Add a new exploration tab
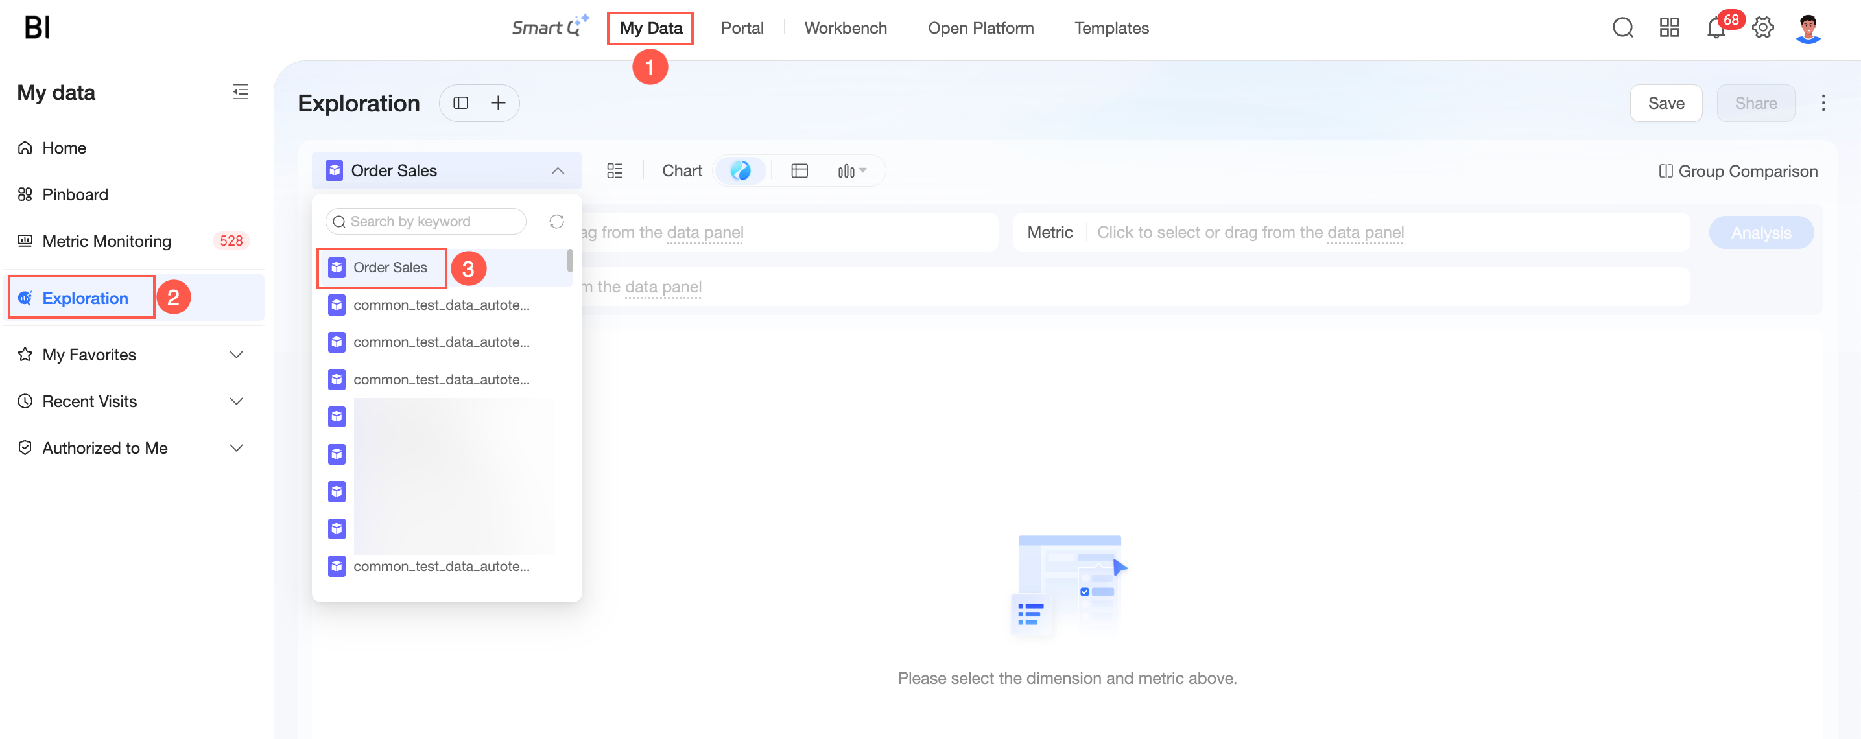This screenshot has width=1861, height=739. (498, 102)
